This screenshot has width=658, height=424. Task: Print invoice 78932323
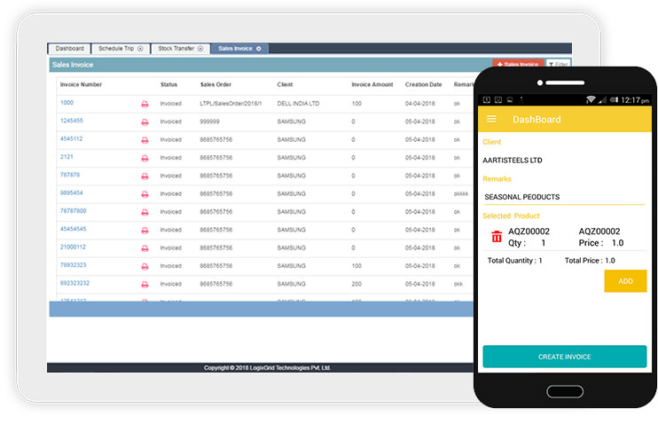coord(145,267)
